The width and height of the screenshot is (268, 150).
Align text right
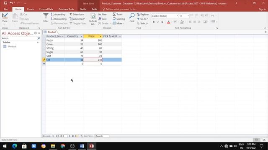[x=199, y=22]
